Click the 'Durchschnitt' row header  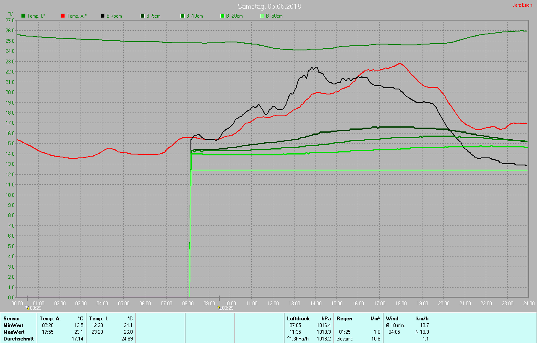click(x=18, y=339)
